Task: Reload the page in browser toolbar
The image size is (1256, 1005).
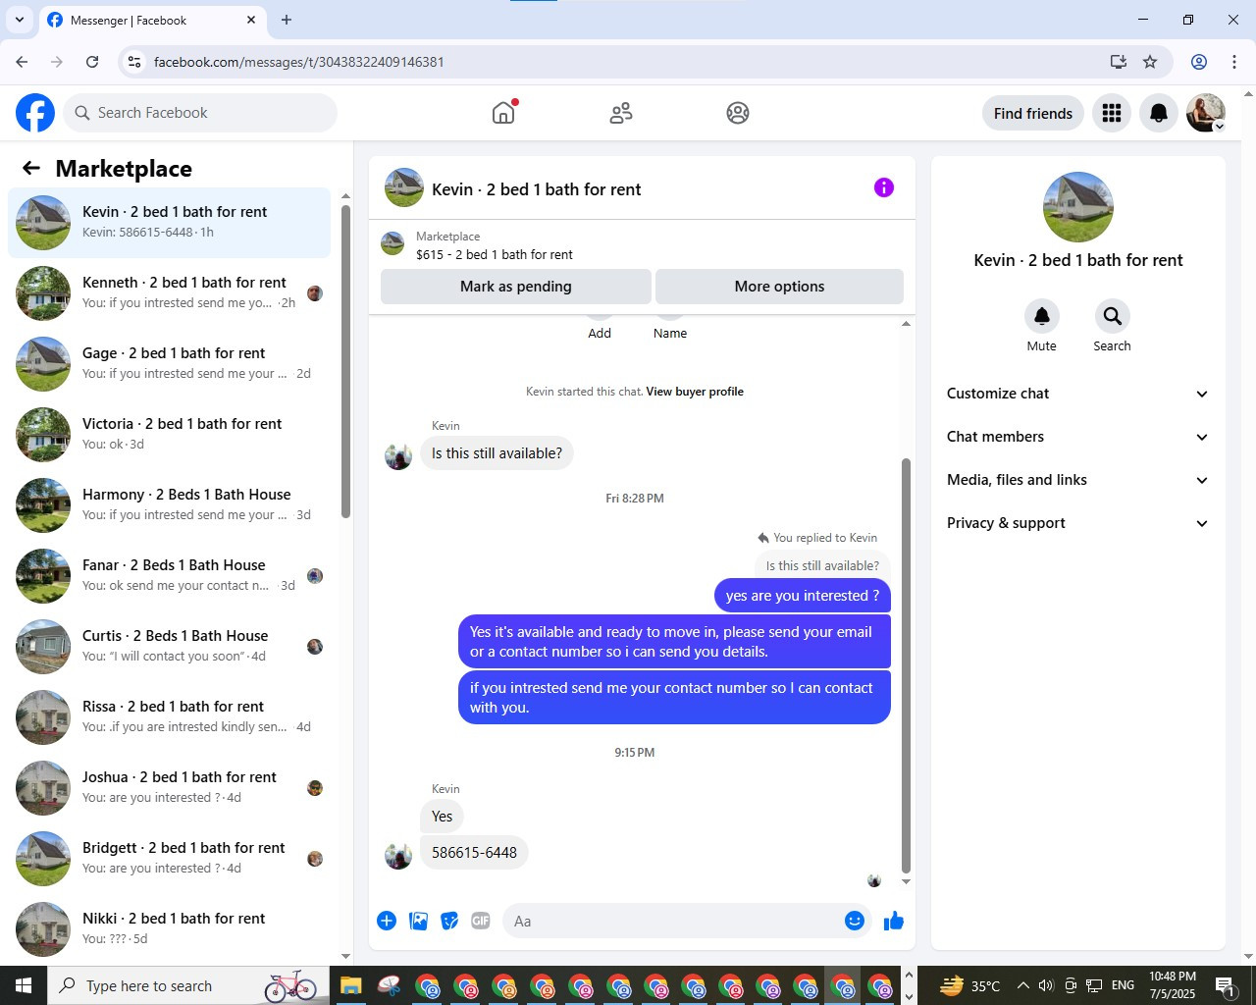Action: (92, 62)
